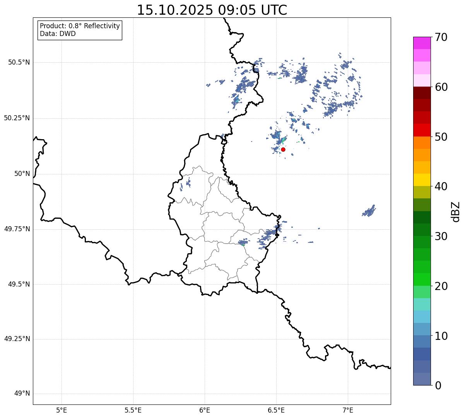Pick the bright green swatch just above 20

click(x=422, y=279)
